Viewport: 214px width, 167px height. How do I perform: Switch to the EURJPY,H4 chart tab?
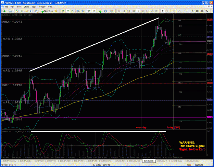click(39, 161)
